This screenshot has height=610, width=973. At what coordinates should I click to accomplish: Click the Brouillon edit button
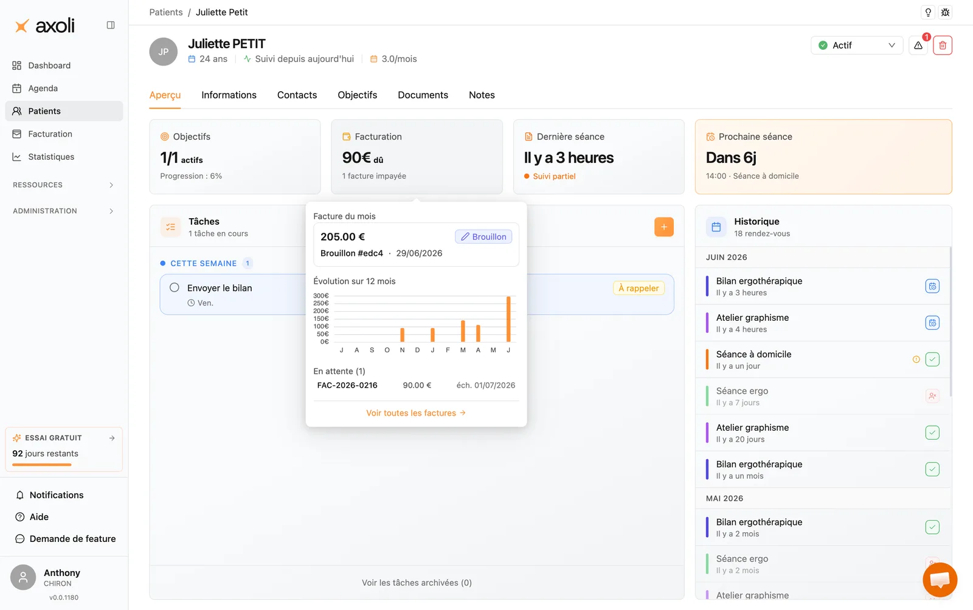coord(483,237)
